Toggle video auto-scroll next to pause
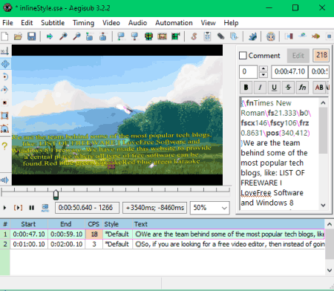 click(45, 208)
